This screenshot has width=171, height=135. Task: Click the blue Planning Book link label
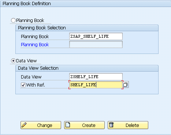pyautogui.click(x=35, y=44)
